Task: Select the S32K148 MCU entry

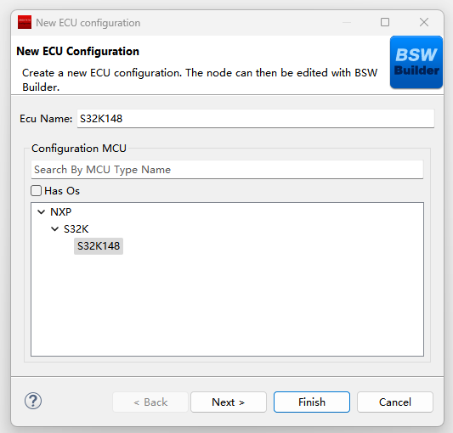Action: pos(99,246)
